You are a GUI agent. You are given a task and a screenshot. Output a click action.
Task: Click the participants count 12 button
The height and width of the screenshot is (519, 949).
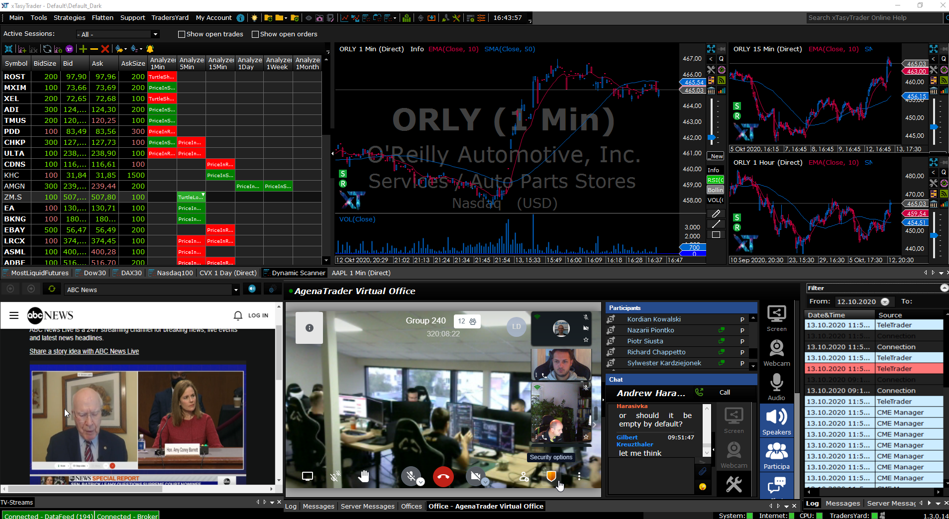467,321
